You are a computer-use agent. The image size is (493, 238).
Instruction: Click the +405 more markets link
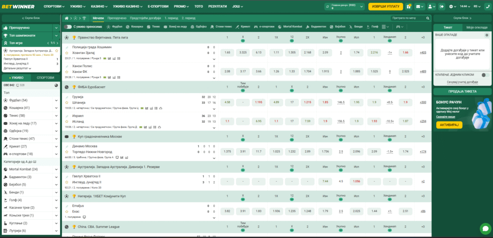423,53
